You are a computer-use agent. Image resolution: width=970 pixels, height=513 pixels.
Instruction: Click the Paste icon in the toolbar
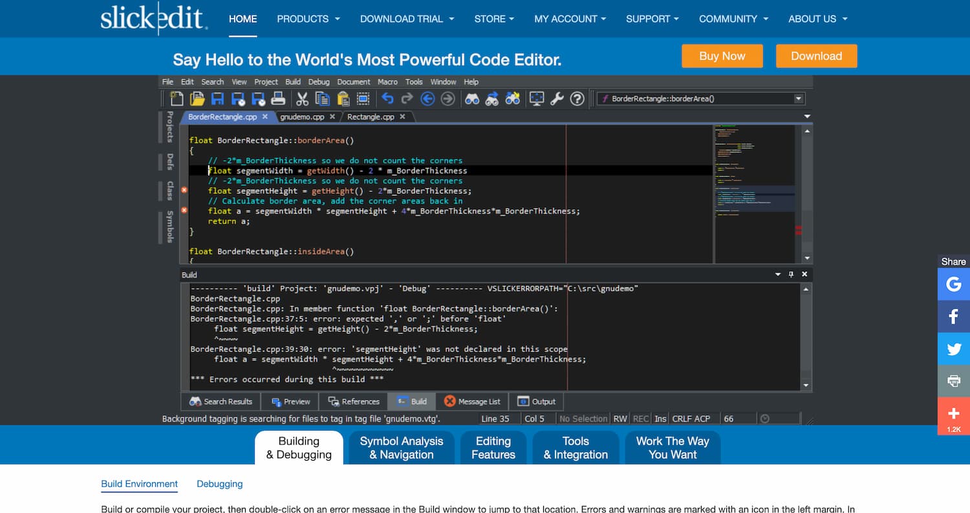point(343,98)
